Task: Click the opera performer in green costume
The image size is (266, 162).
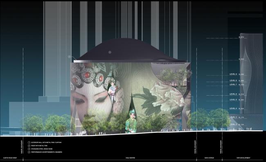Action: tap(131, 121)
